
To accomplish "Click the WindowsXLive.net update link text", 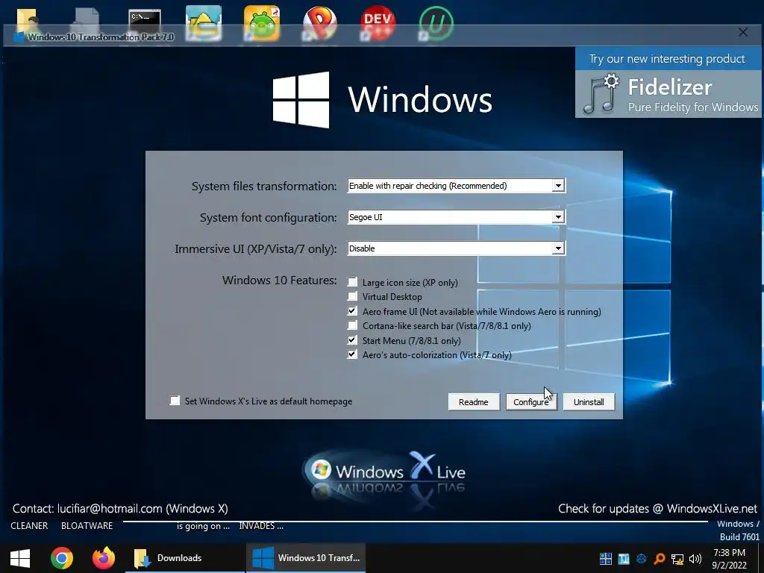I will (712, 509).
